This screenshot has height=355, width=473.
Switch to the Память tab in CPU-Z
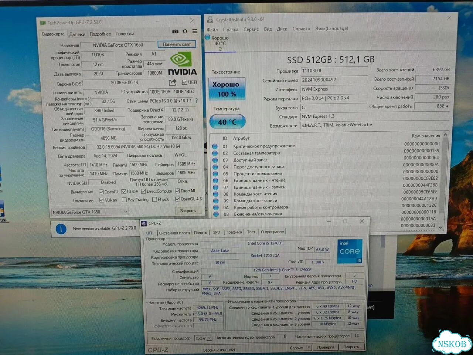coord(201,233)
